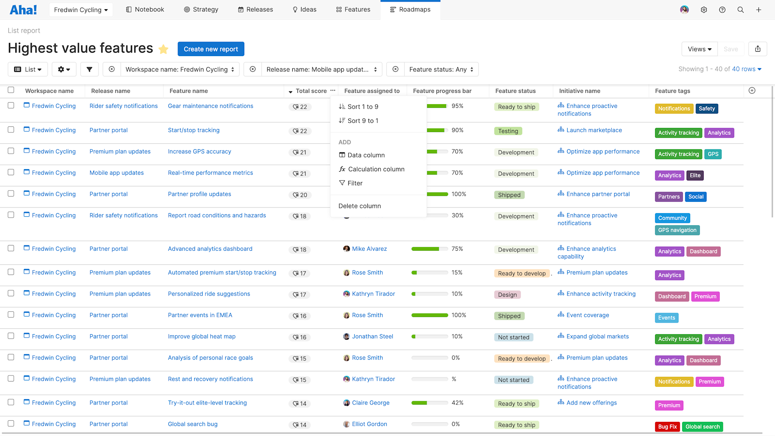The height and width of the screenshot is (436, 775).
Task: Click the plus icon in the top navigation
Action: (x=759, y=10)
